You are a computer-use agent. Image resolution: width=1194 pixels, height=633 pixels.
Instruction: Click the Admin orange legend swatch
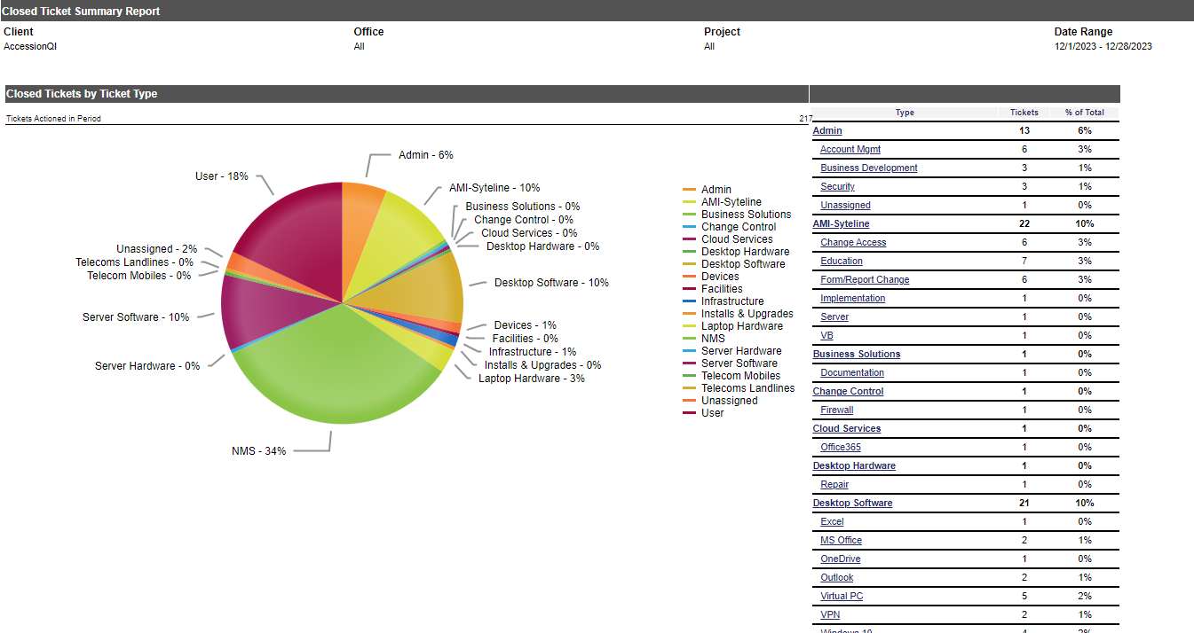[689, 190]
